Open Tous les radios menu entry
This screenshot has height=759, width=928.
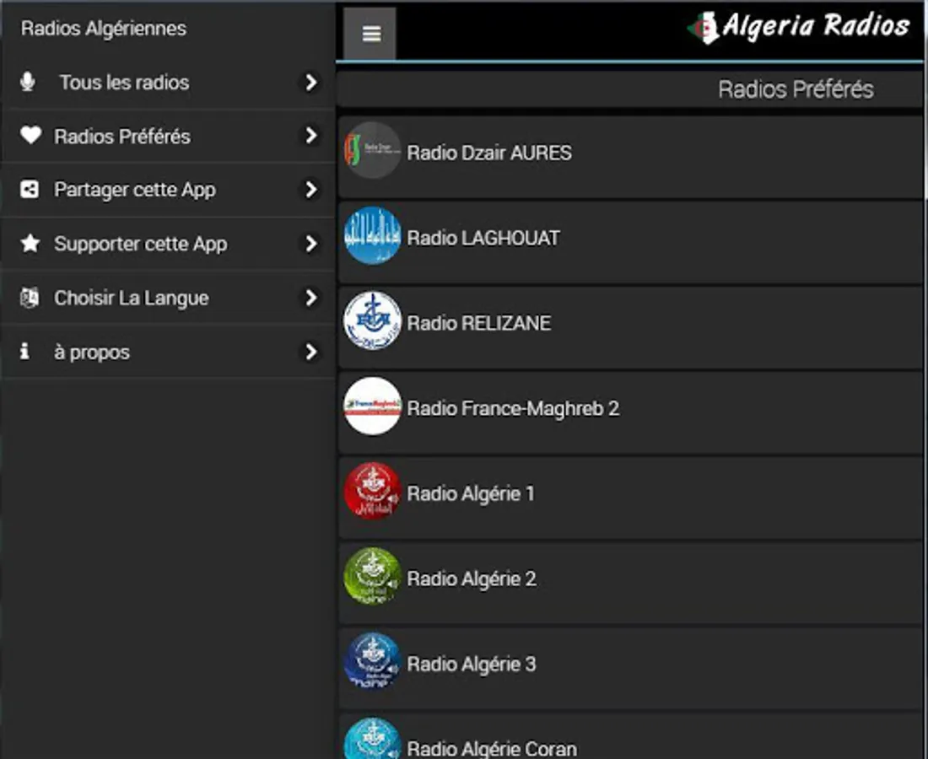click(x=168, y=83)
